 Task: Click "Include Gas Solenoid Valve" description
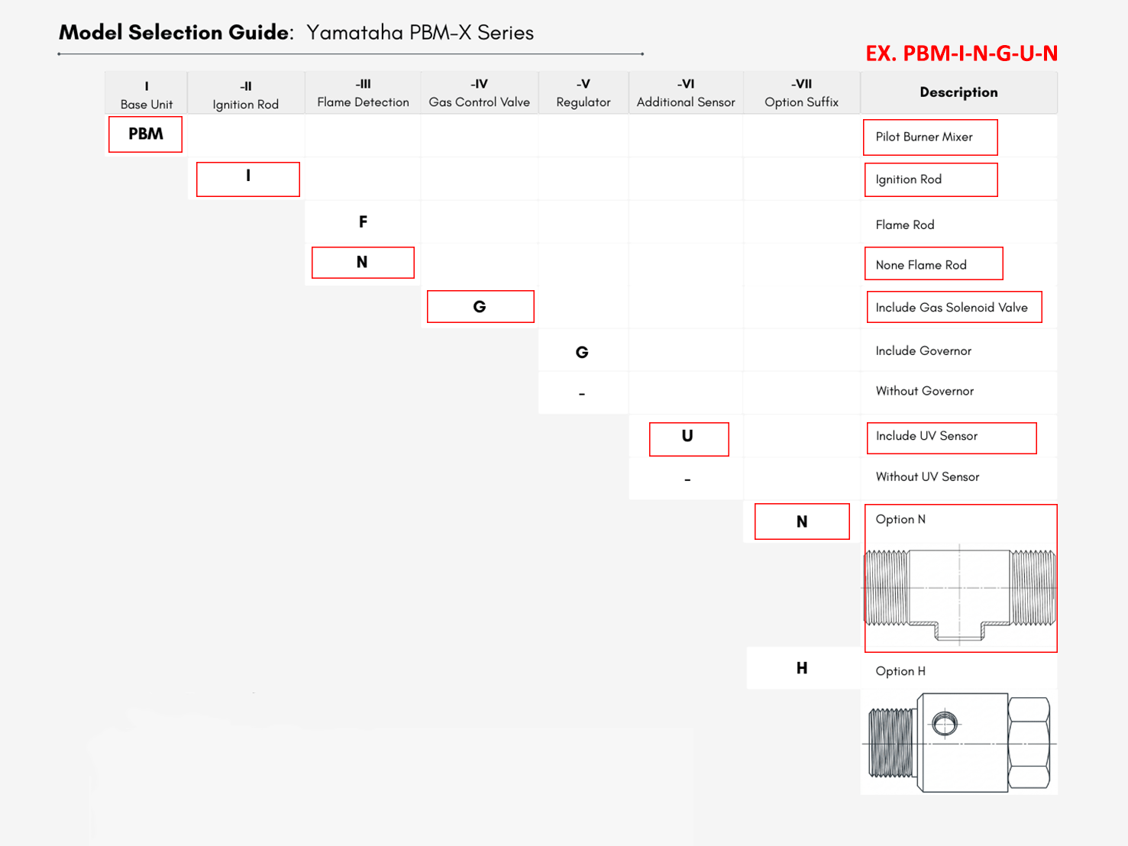click(953, 308)
